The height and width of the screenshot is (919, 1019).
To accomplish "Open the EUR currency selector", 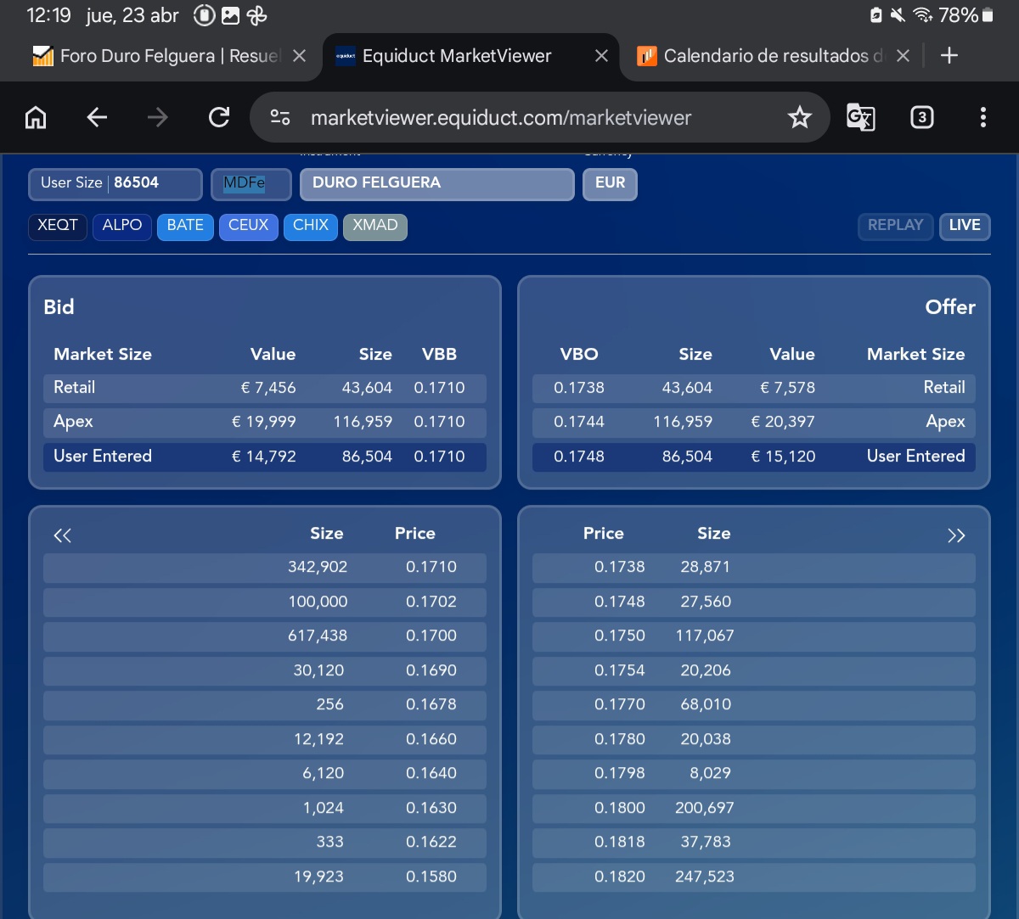I will pyautogui.click(x=610, y=183).
